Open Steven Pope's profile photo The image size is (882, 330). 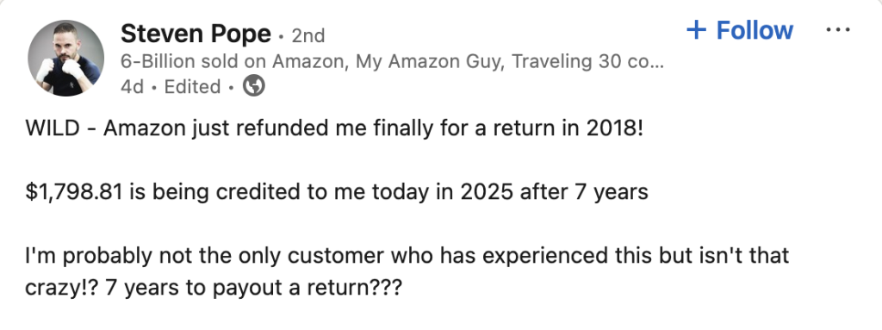65,59
